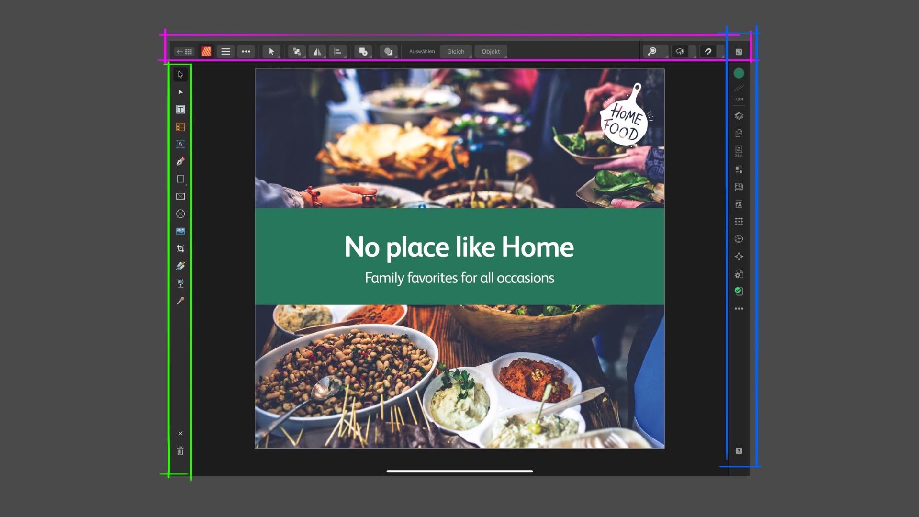Select the Pen tool
Image resolution: width=919 pixels, height=517 pixels.
180,162
